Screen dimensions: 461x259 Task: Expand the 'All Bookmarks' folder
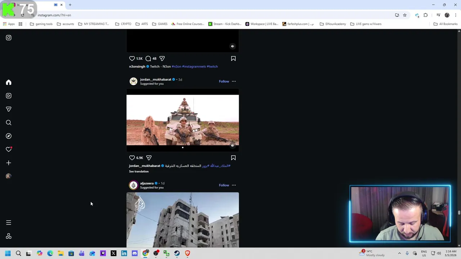445,24
